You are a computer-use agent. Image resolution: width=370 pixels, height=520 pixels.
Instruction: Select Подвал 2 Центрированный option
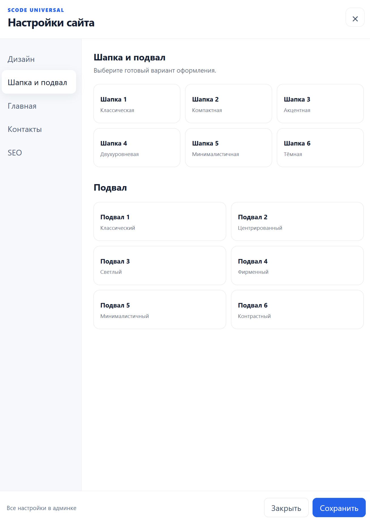(297, 221)
